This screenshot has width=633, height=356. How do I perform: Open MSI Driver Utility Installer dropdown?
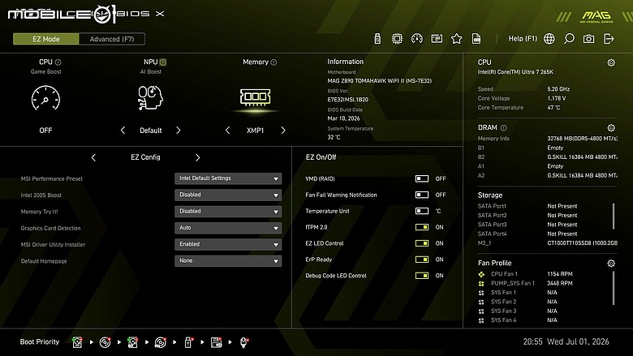(x=228, y=244)
